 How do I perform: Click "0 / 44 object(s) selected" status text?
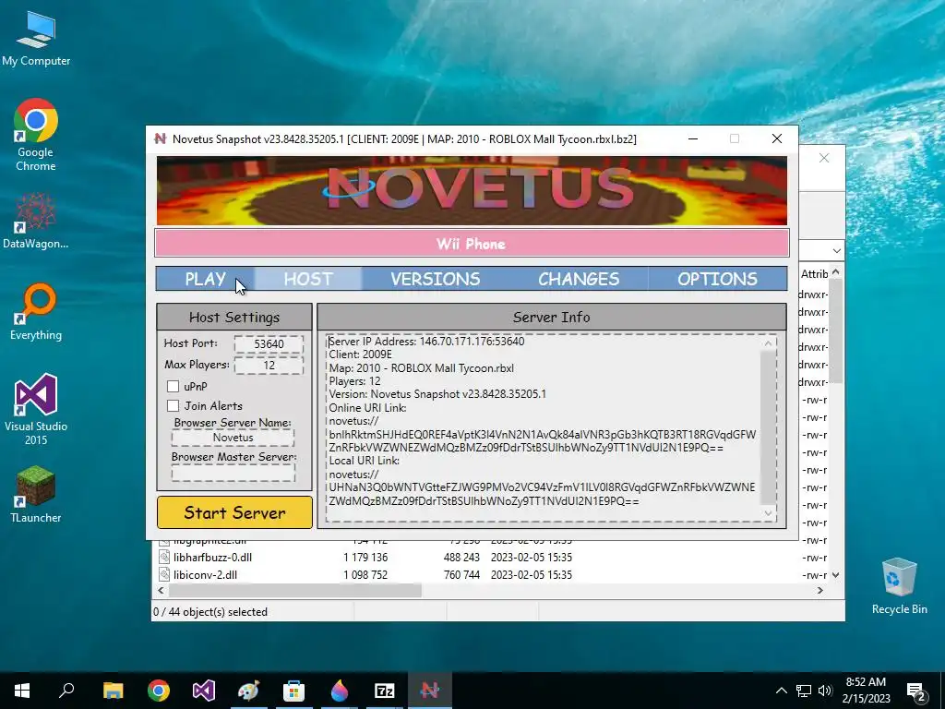(x=210, y=612)
